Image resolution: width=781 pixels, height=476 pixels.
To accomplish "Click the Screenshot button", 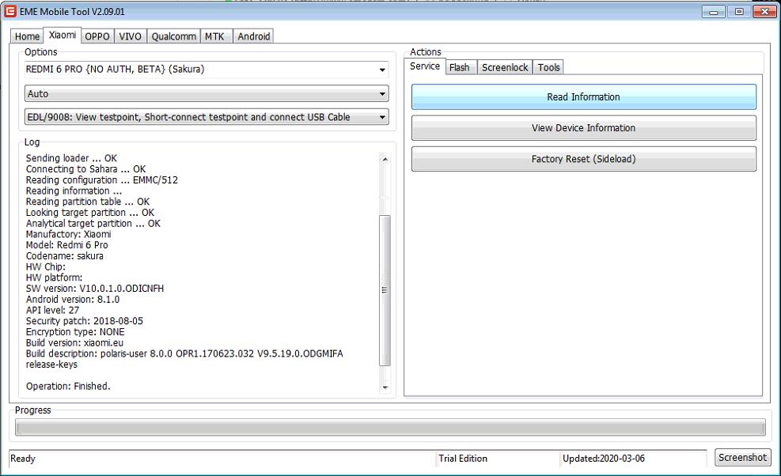I will (x=743, y=457).
